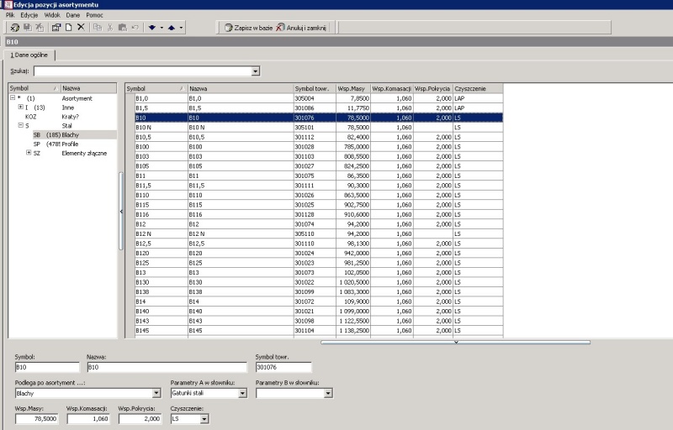Click inside the Szukaj search field
The image size is (673, 430).
142,71
